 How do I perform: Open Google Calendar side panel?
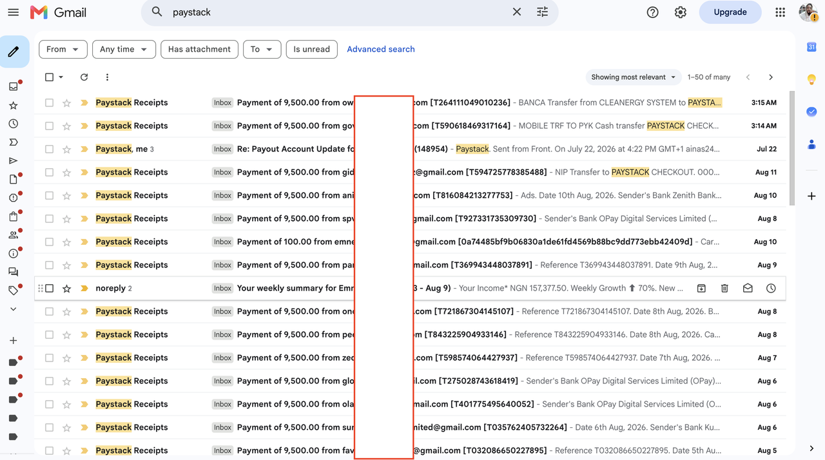pos(811,47)
